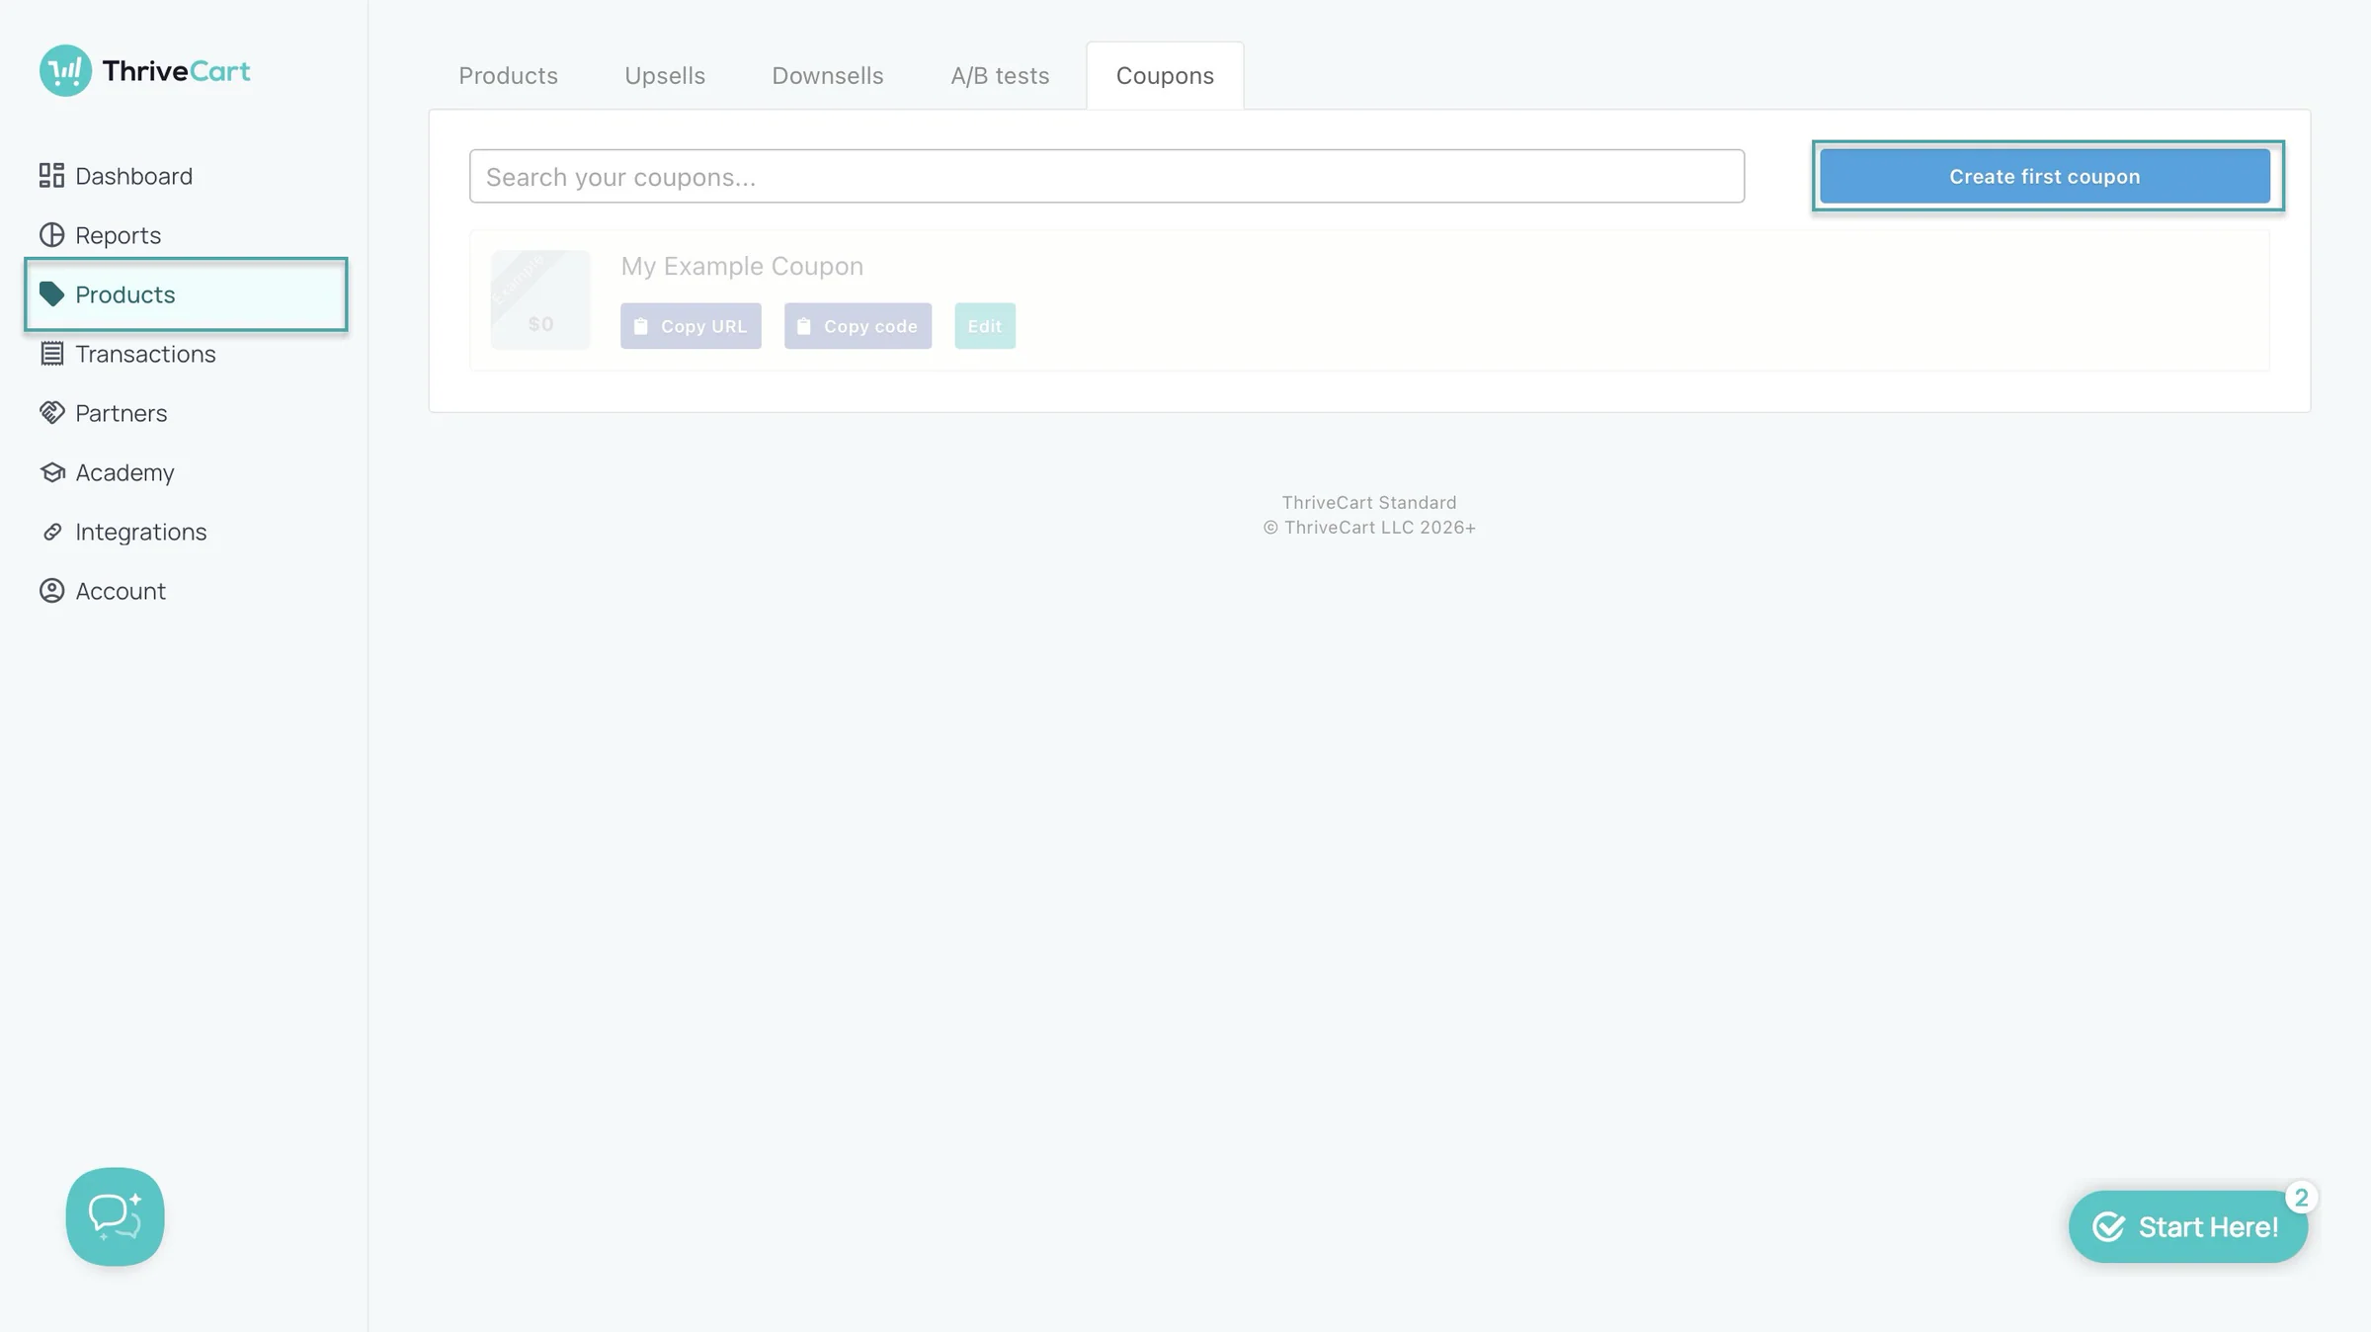
Task: Click the Dashboard grid icon
Action: point(51,176)
